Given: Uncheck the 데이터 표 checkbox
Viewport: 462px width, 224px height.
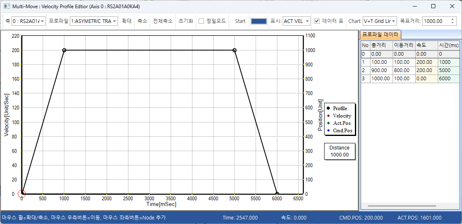Looking at the screenshot, I should pos(317,21).
